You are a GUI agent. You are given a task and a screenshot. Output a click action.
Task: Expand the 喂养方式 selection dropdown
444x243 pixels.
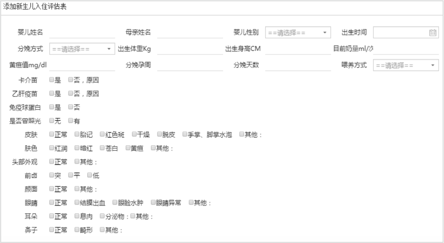tap(406, 65)
